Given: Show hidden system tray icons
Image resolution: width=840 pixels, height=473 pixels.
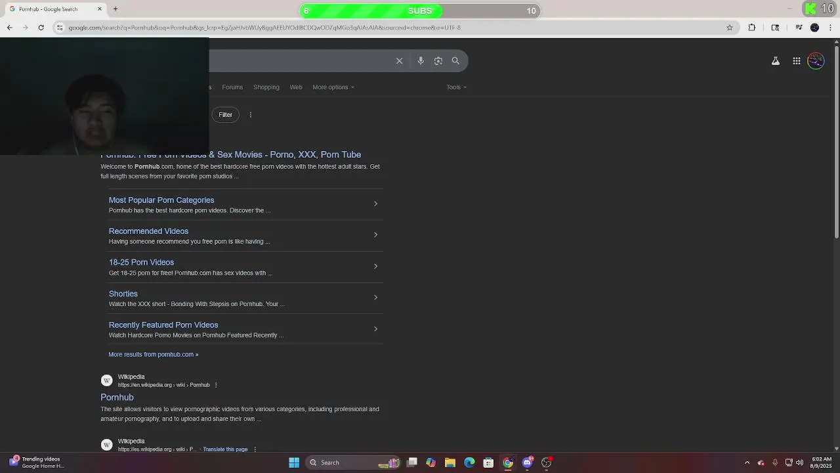Looking at the screenshot, I should [747, 462].
